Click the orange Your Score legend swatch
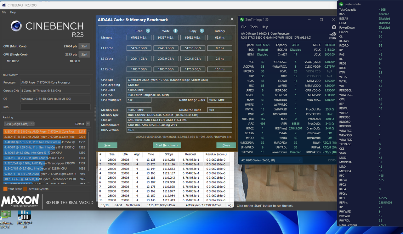Screen dimensions: 403x234 pyautogui.click(x=5, y=189)
